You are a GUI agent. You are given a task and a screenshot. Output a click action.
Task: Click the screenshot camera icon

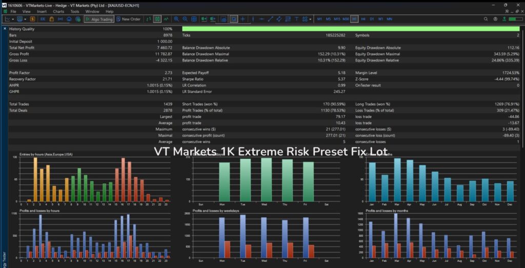point(224,20)
